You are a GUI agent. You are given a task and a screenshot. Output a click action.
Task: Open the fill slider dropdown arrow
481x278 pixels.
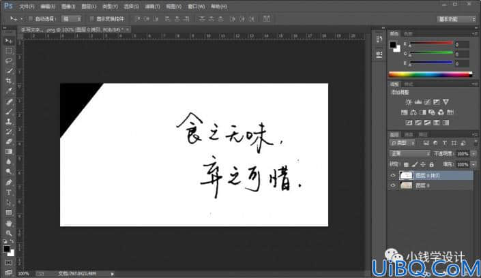(x=473, y=165)
